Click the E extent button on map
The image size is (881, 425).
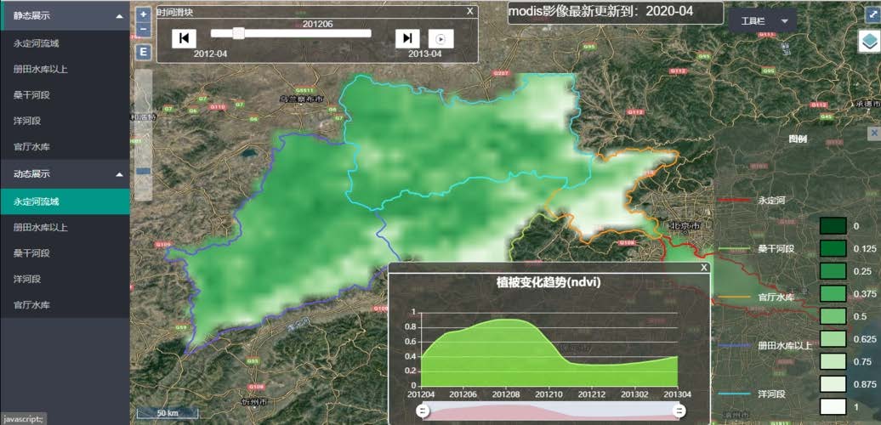(x=143, y=53)
